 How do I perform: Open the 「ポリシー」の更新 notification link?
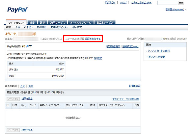pos(156,57)
